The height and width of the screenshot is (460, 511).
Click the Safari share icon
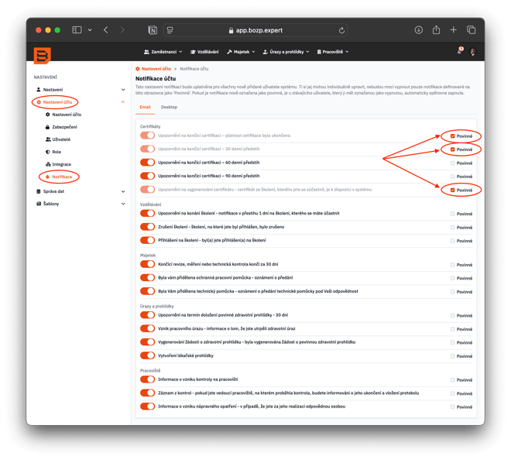[436, 30]
